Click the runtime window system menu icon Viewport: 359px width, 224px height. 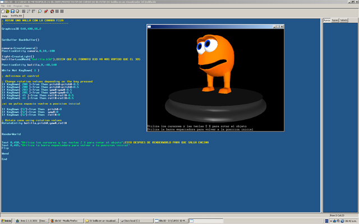[149, 27]
